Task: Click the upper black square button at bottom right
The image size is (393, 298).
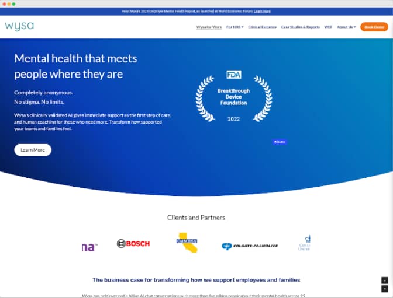Action: [385, 281]
